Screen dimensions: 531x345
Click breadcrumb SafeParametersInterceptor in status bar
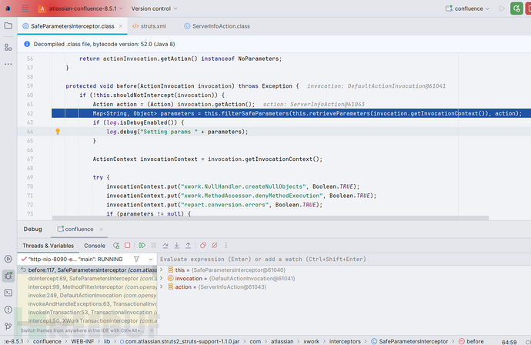tap(409, 341)
